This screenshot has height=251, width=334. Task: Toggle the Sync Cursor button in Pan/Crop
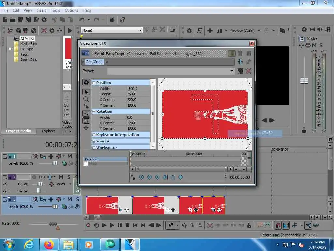coord(133,177)
